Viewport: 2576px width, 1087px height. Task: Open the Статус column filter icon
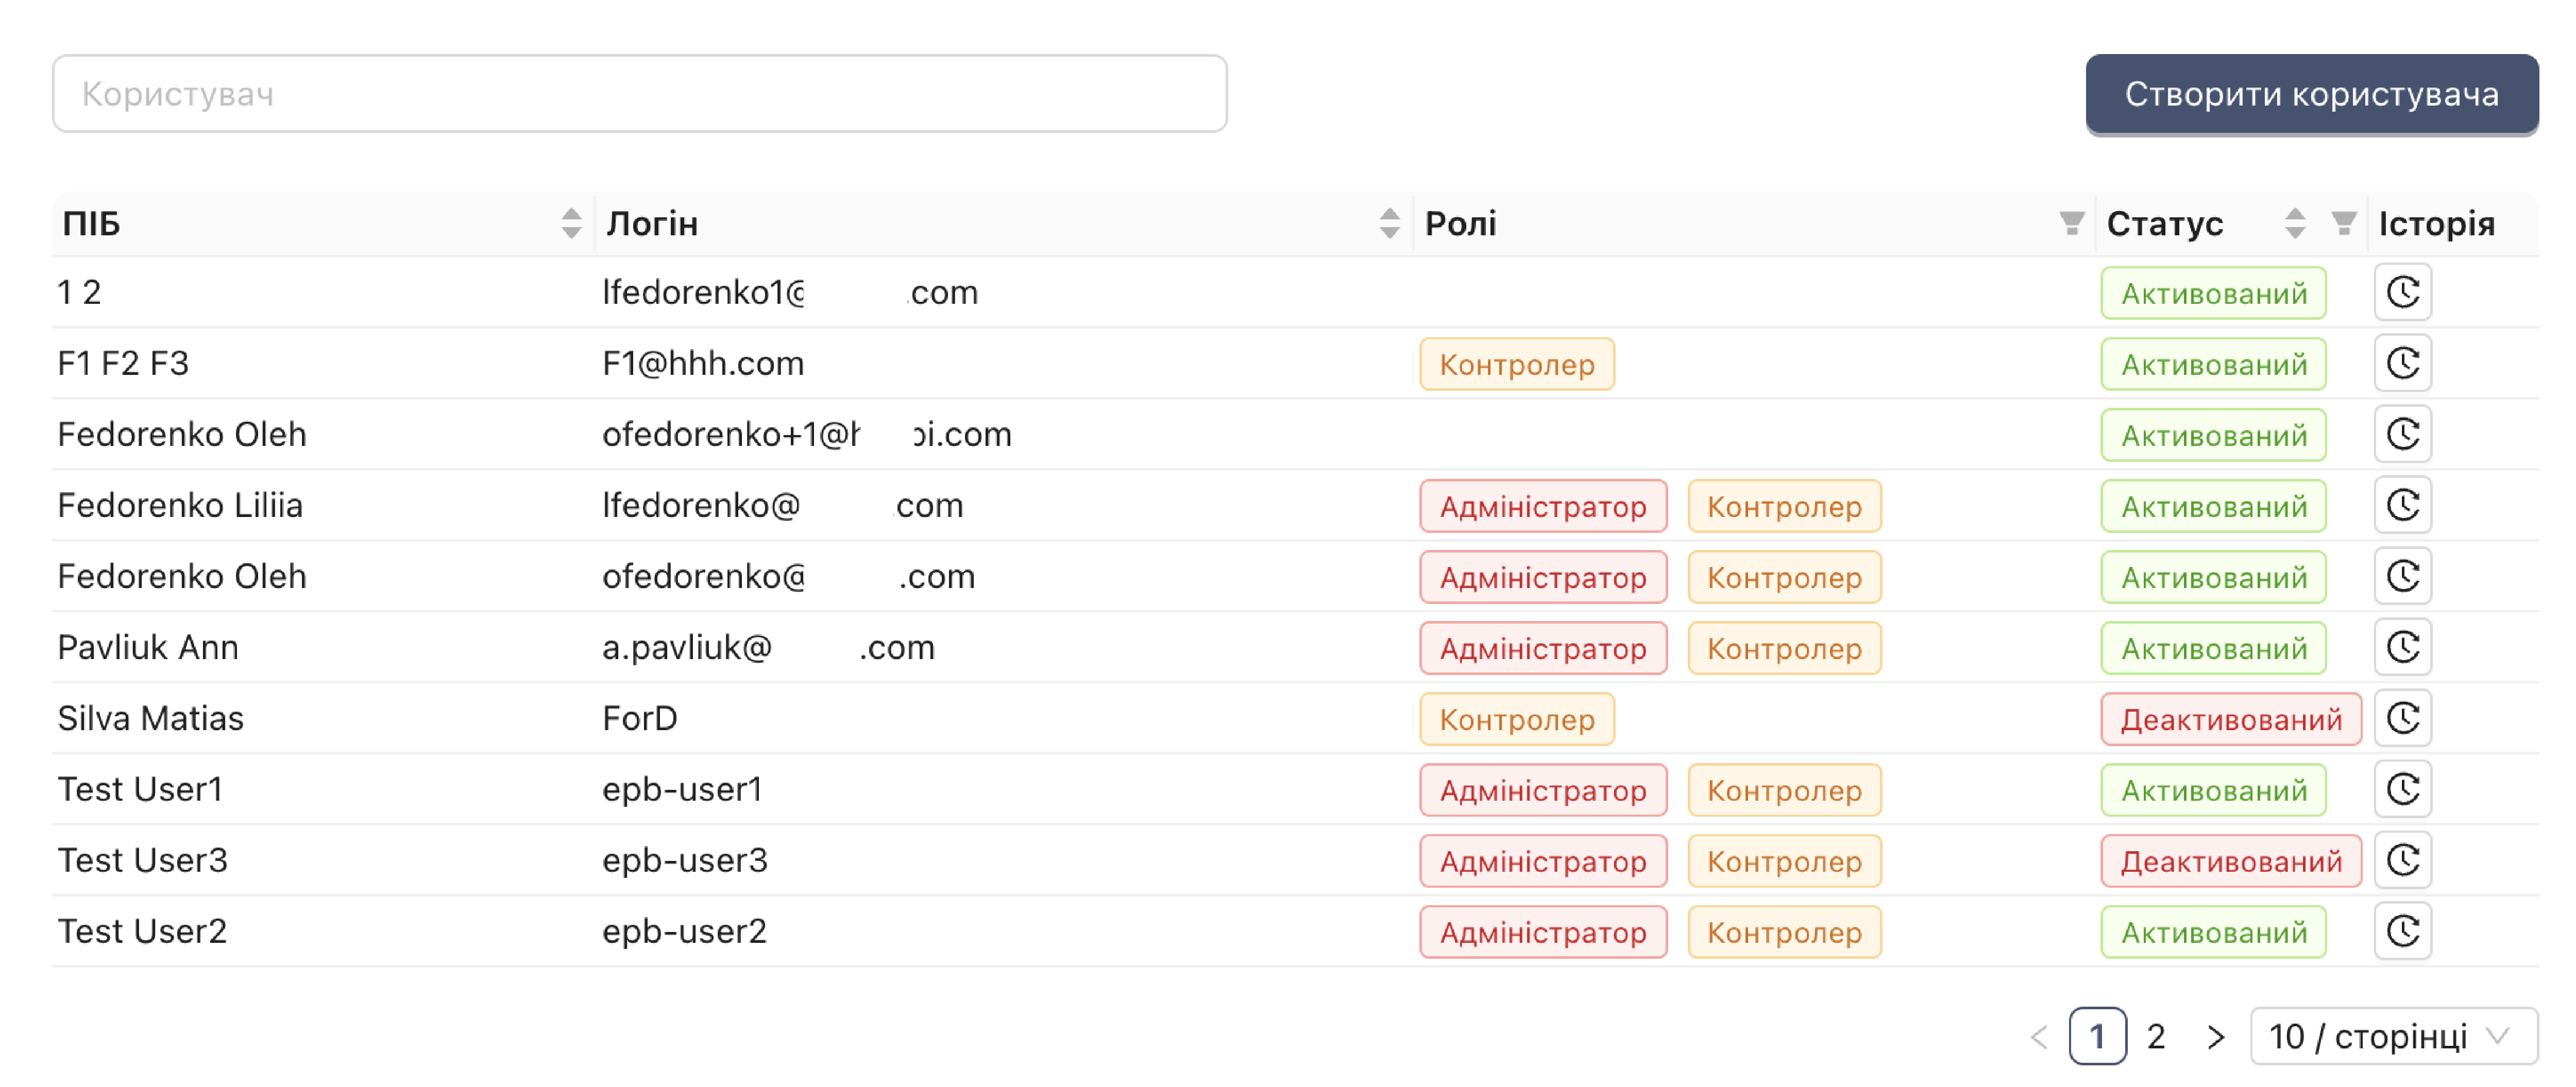(2343, 223)
